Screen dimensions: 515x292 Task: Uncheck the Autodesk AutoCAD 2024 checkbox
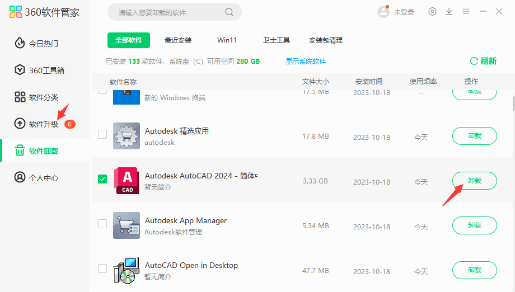pos(102,179)
